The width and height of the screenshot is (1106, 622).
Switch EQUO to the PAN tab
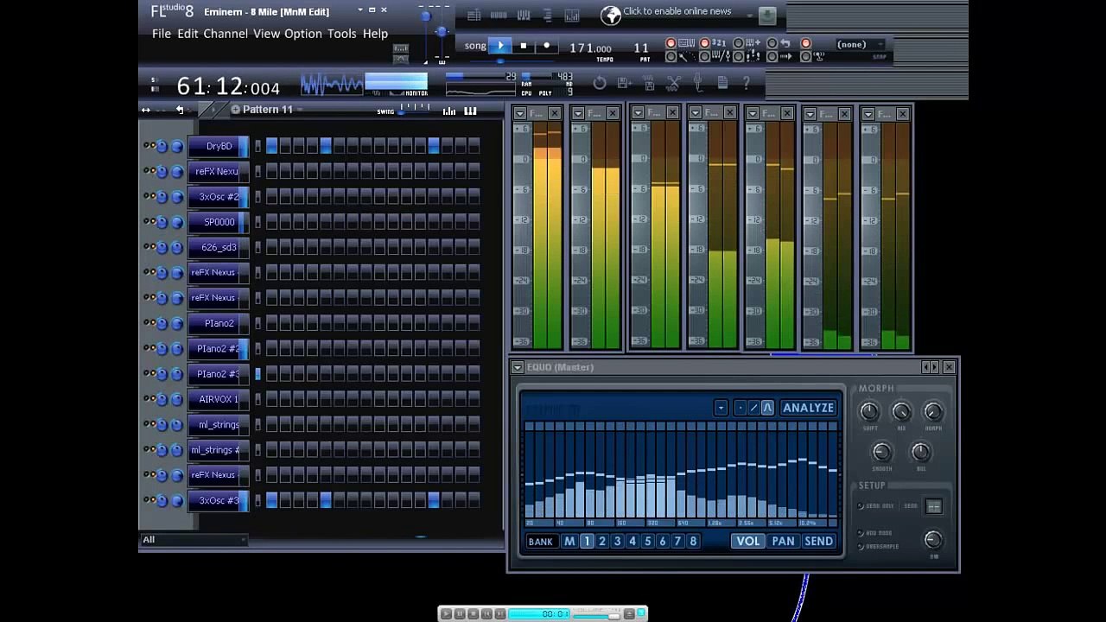(x=783, y=542)
